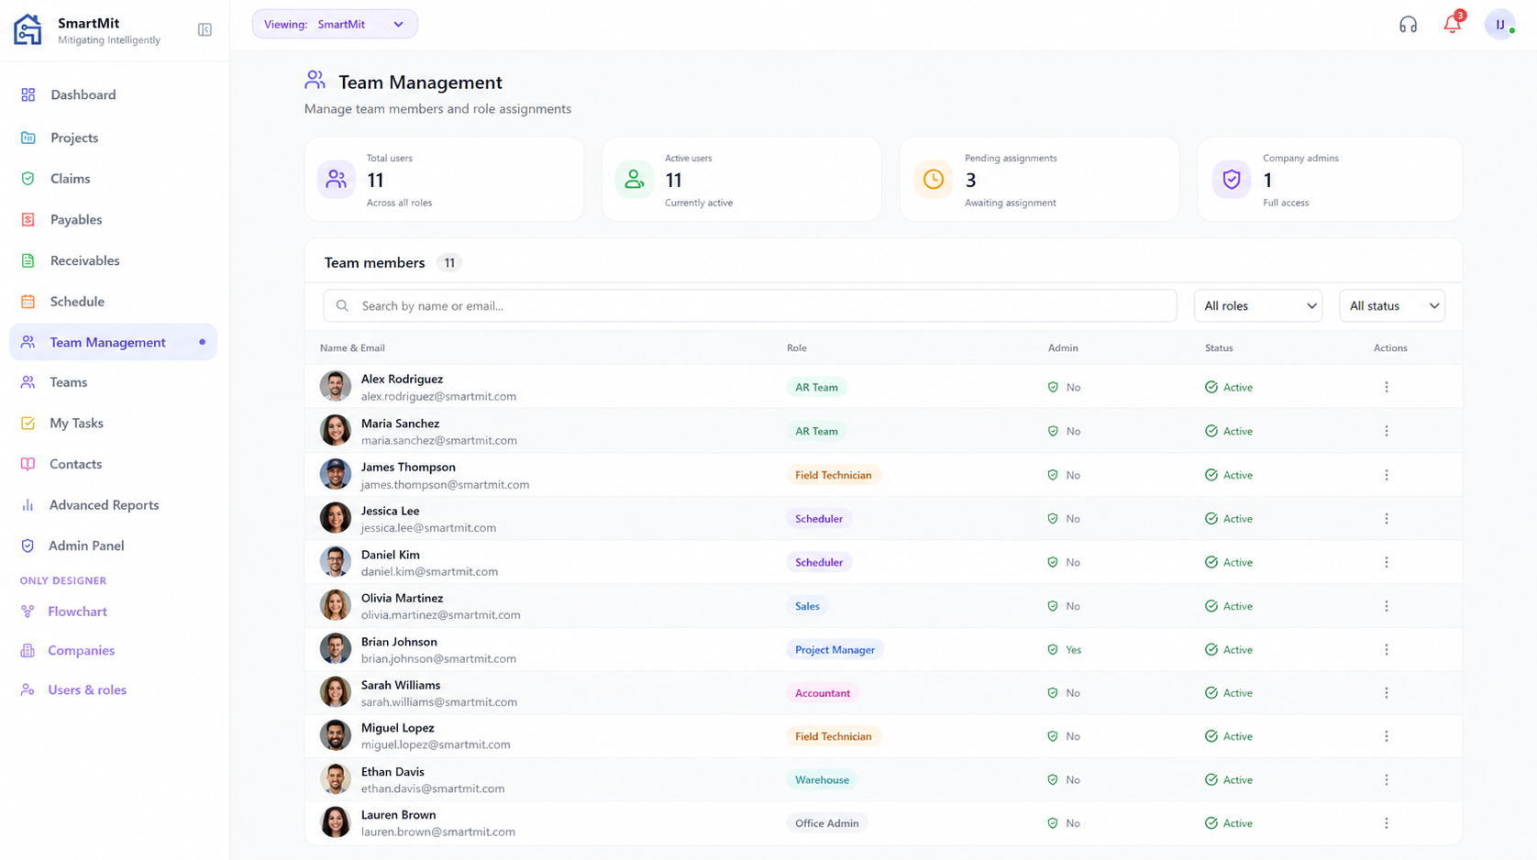Open actions menu for Alex Rodriguez
The width and height of the screenshot is (1537, 860).
(x=1387, y=387)
